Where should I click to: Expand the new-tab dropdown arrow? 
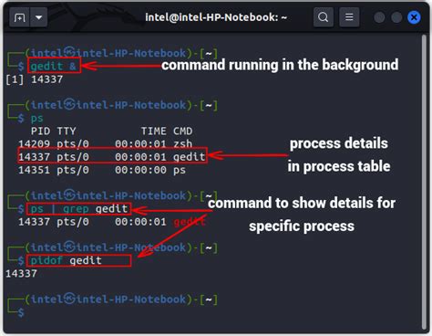[x=38, y=17]
